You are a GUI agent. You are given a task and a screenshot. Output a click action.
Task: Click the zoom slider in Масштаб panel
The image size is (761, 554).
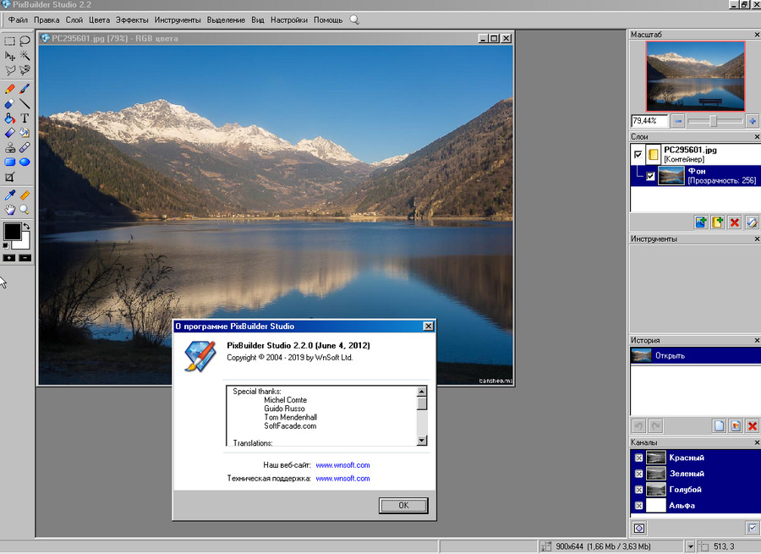pos(714,121)
